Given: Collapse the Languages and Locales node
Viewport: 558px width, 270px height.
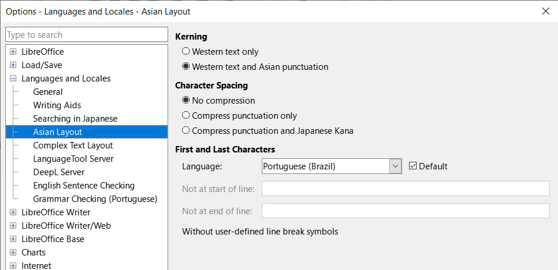Looking at the screenshot, I should (x=13, y=78).
